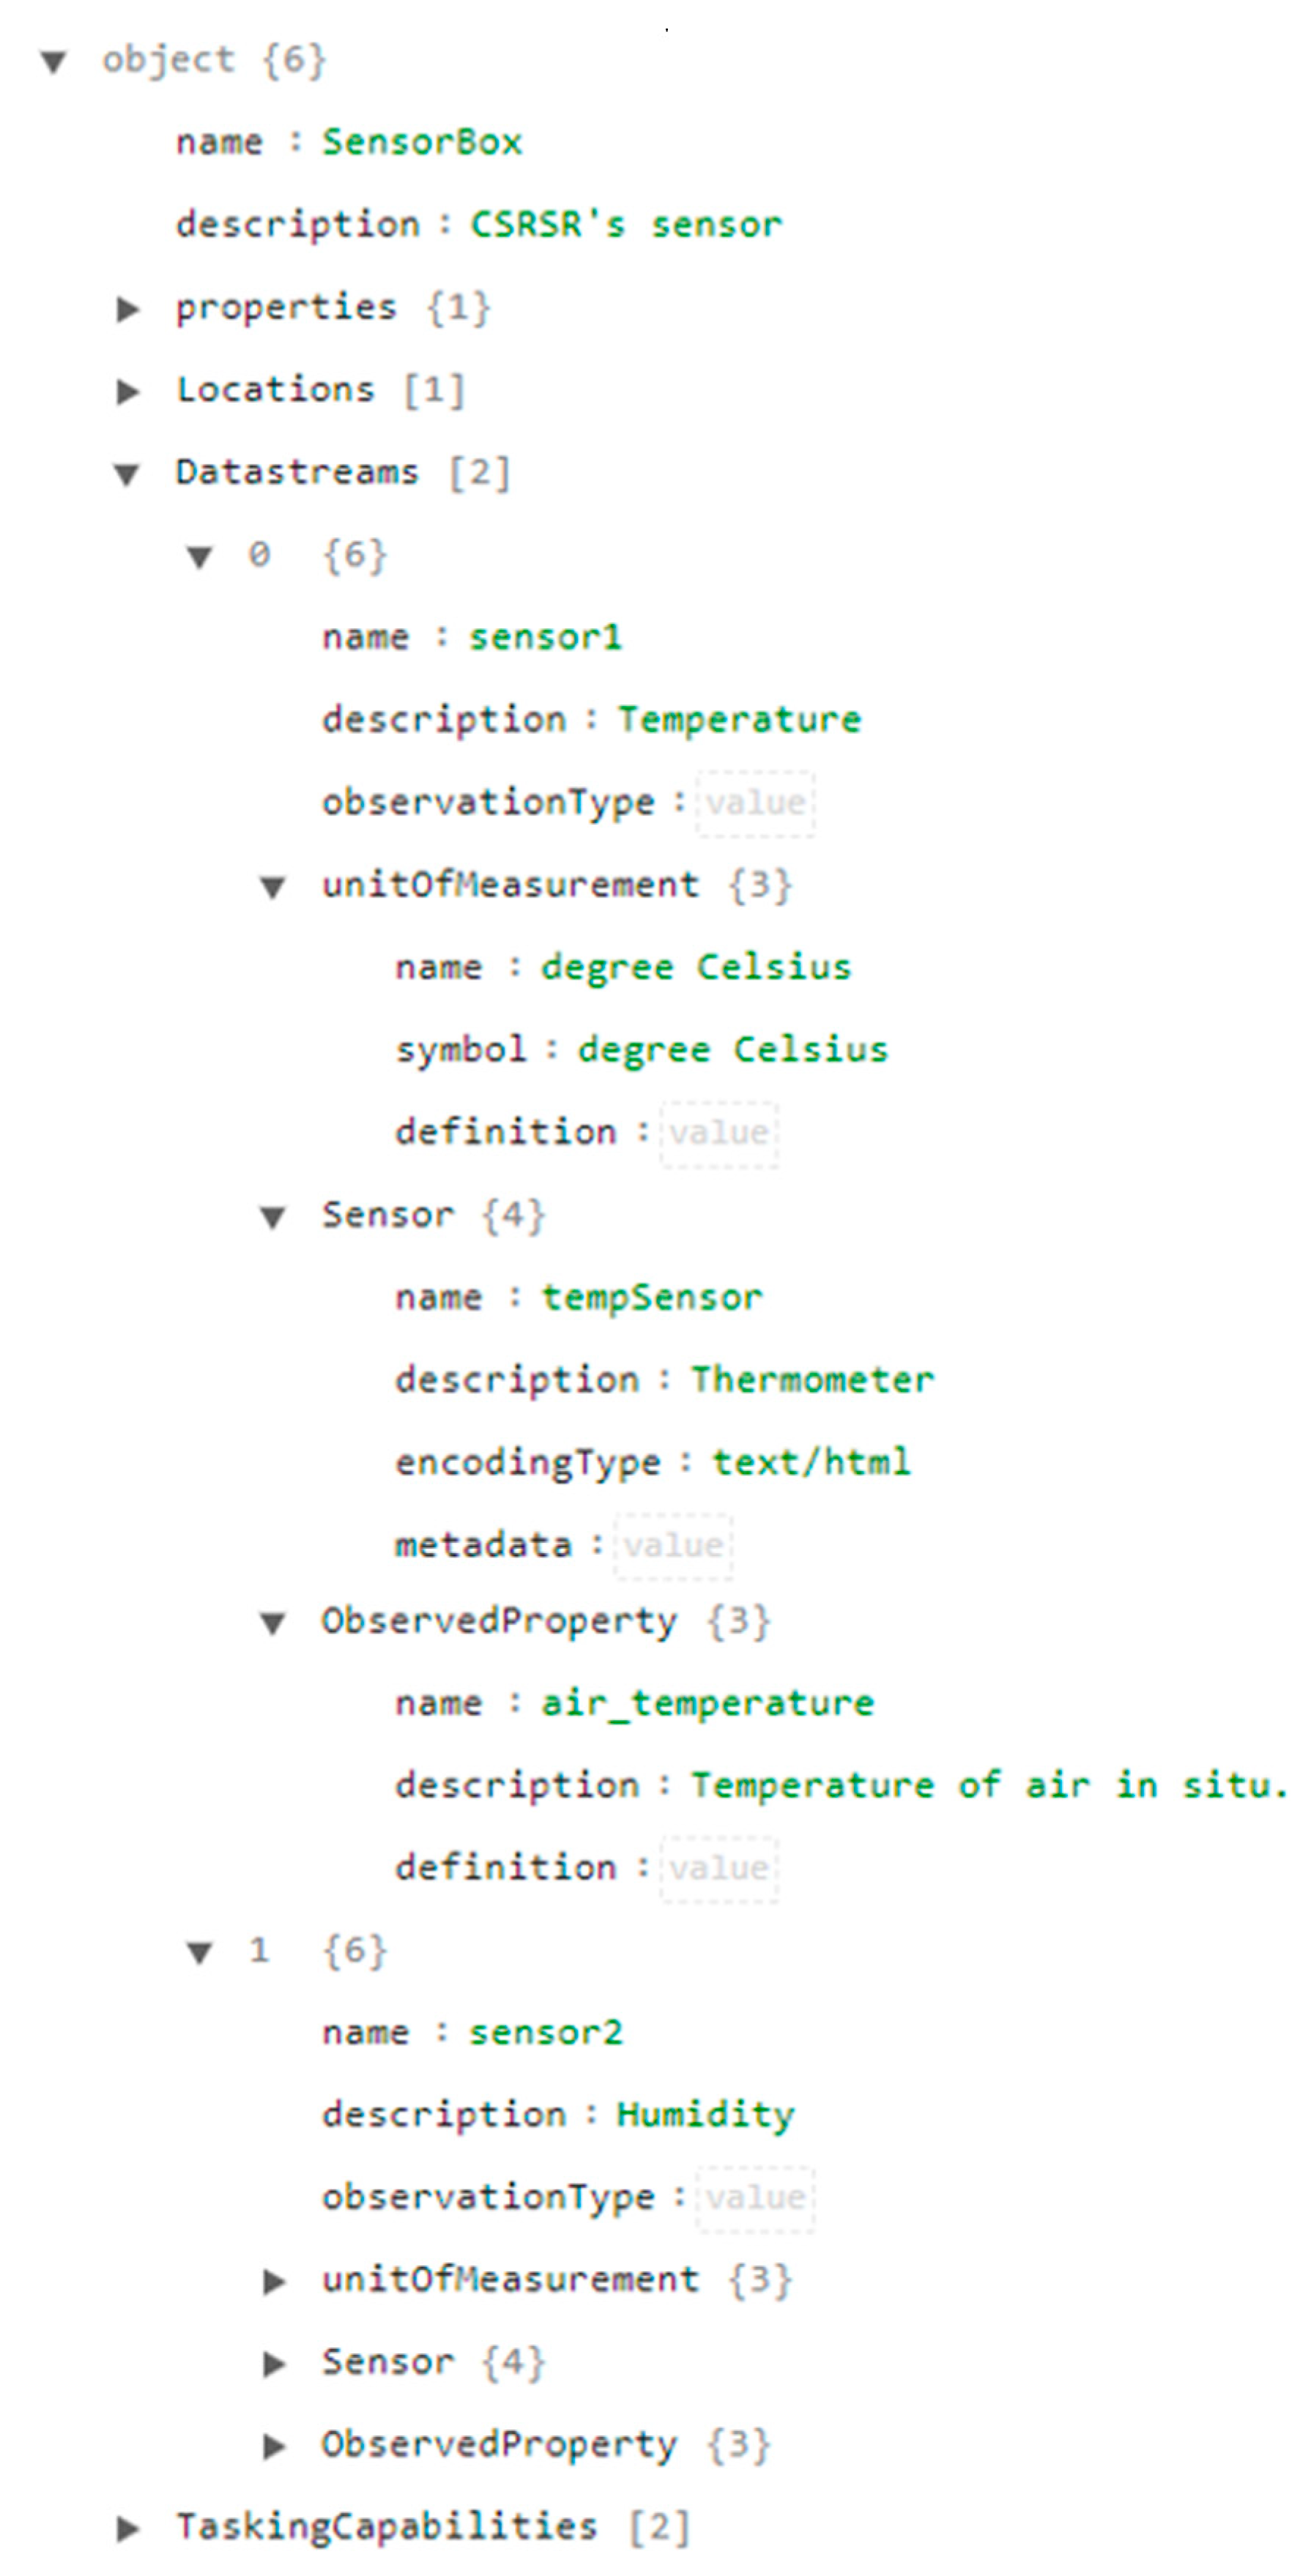Click empty definition value under ObservedProperty
The height and width of the screenshot is (2576, 1311).
[x=719, y=1868]
